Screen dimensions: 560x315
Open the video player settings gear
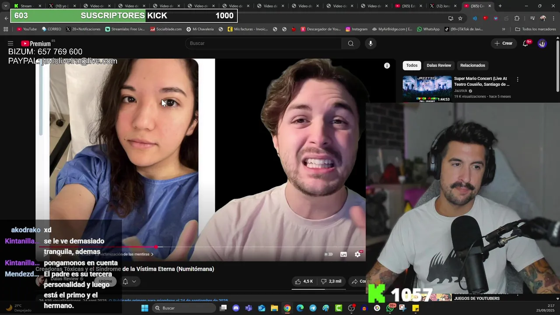[357, 254]
